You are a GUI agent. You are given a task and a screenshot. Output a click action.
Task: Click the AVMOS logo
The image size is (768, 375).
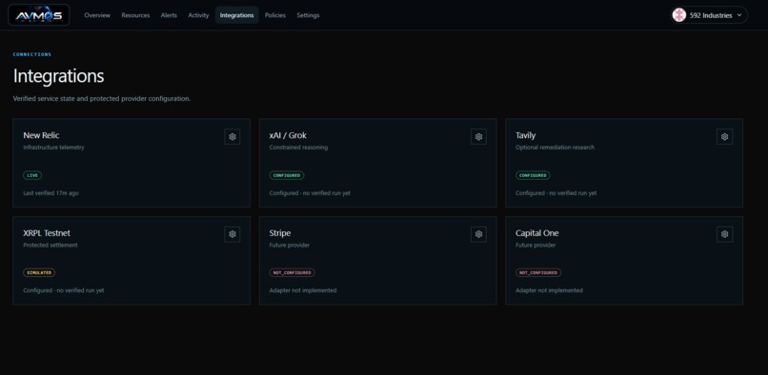click(39, 15)
